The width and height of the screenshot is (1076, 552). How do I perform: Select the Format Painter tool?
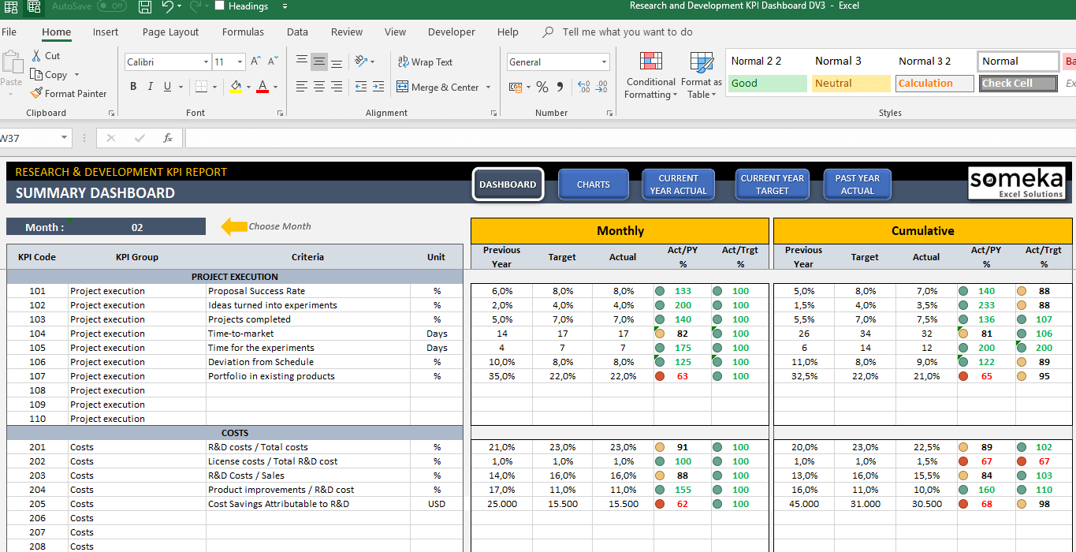69,93
